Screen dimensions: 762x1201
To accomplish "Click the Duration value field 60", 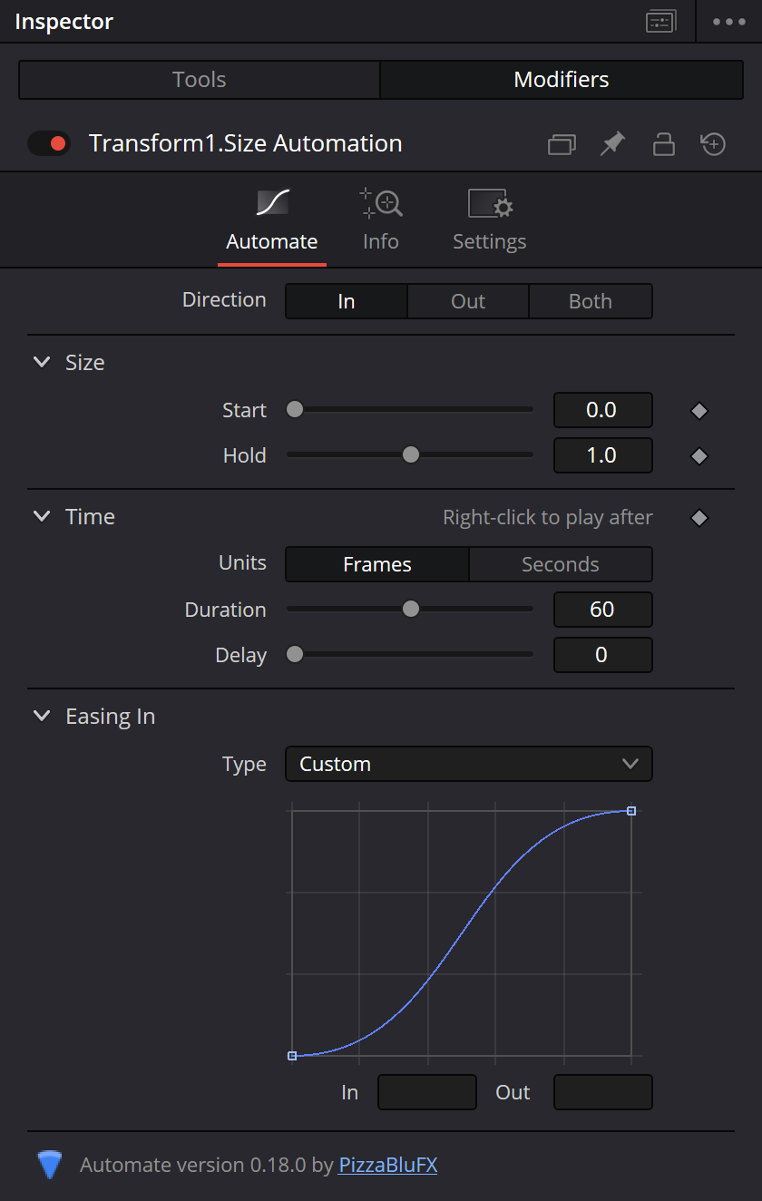I will [603, 610].
